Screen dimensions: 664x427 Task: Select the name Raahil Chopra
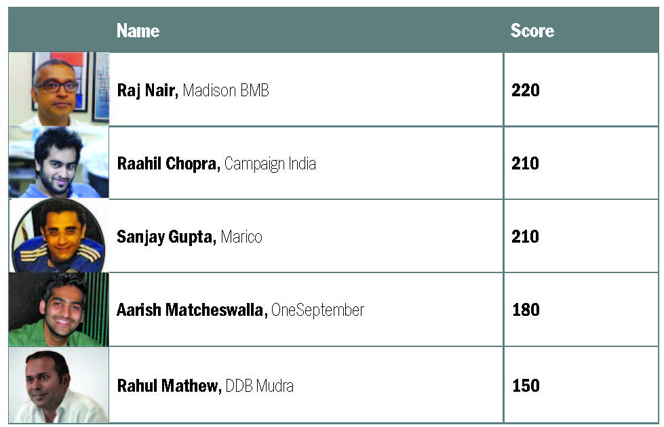pos(168,163)
